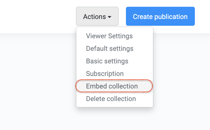Collapse the open Actions menu

click(x=97, y=16)
